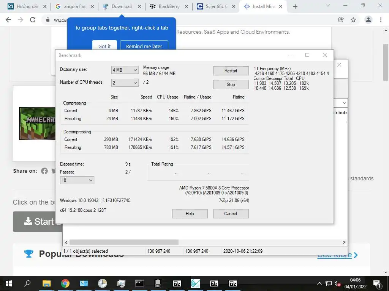Open Windows taskbar search
The image size is (389, 291).
coord(27,283)
